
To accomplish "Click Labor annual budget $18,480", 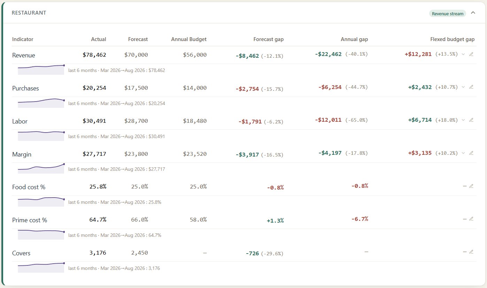I will coord(195,121).
